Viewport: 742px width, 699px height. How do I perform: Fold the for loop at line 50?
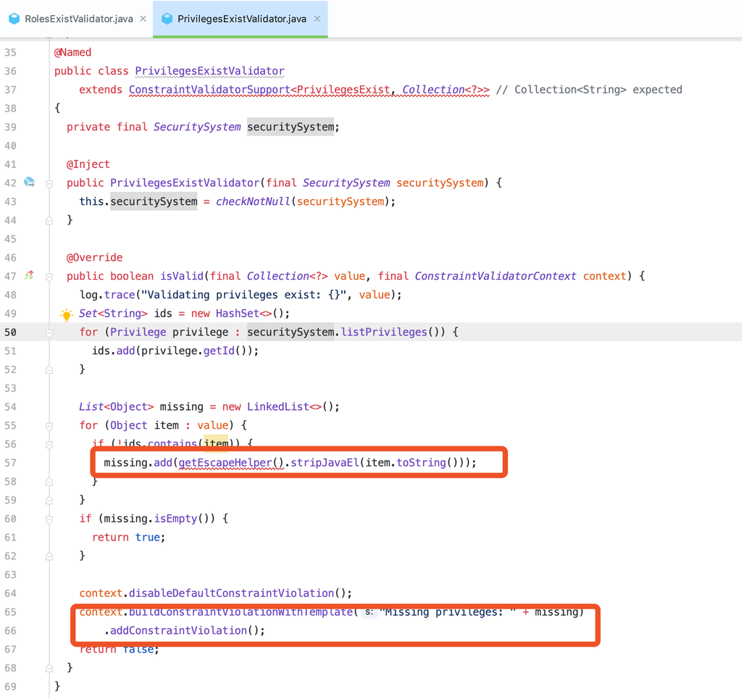pos(49,333)
